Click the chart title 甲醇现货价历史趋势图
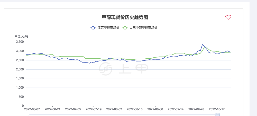Screen dimensions: 257x116 point(125,17)
